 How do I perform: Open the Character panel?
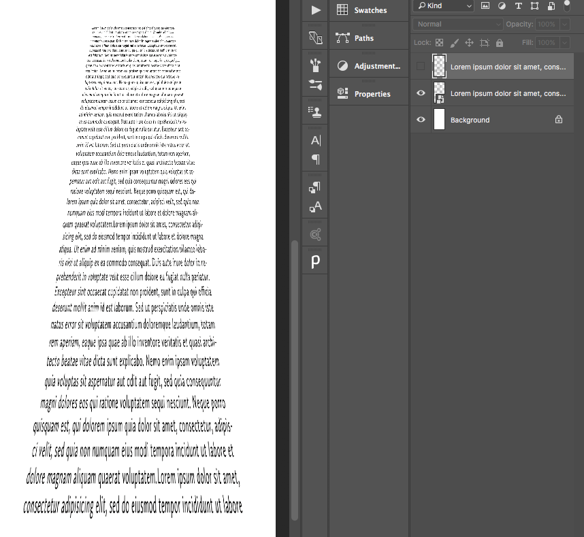(x=314, y=140)
